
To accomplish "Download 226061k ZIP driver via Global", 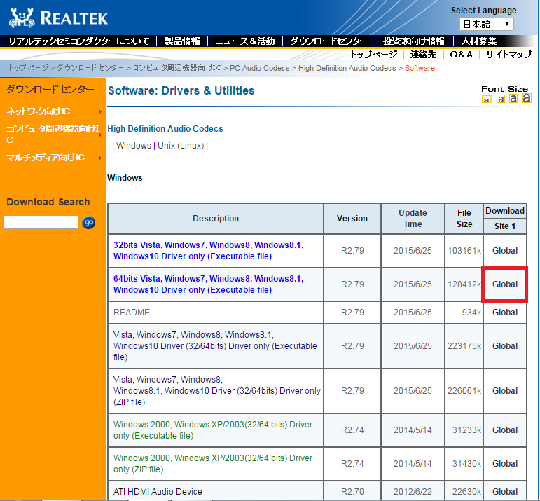I will pos(505,391).
